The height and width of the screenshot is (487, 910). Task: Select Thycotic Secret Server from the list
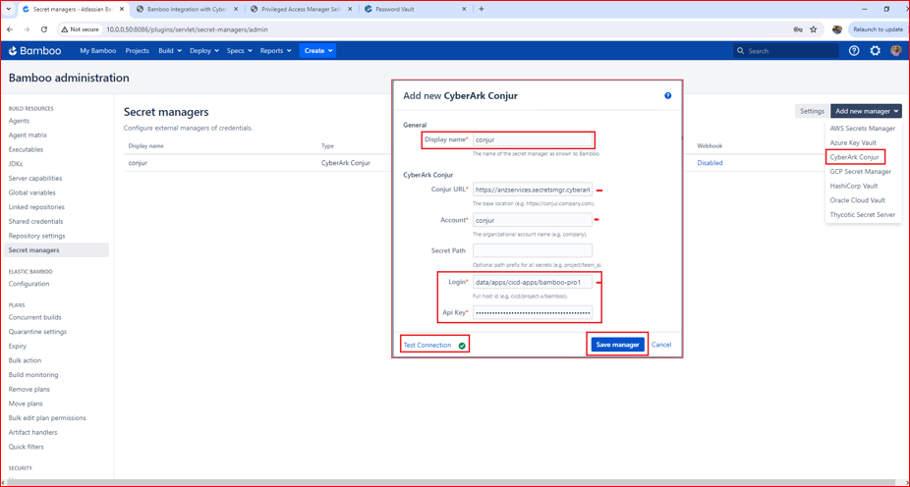pos(863,214)
